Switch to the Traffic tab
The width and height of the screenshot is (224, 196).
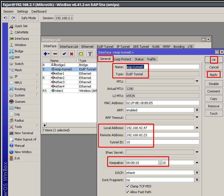coord(151,59)
